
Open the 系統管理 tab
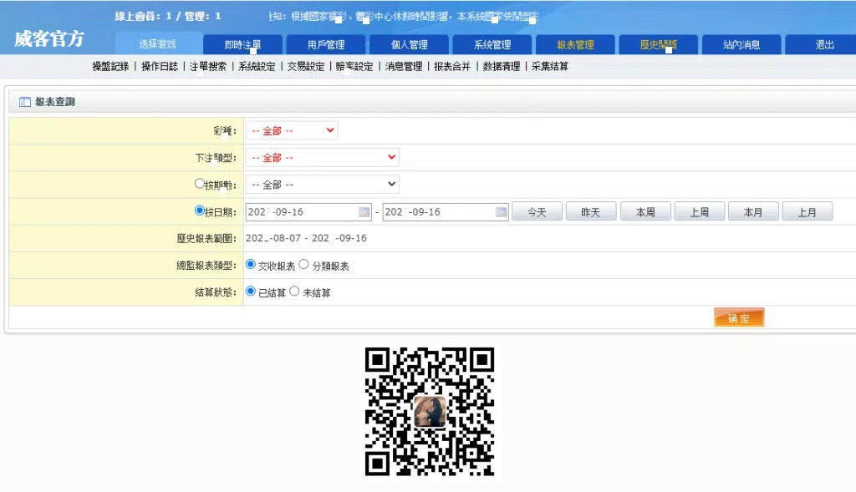492,45
